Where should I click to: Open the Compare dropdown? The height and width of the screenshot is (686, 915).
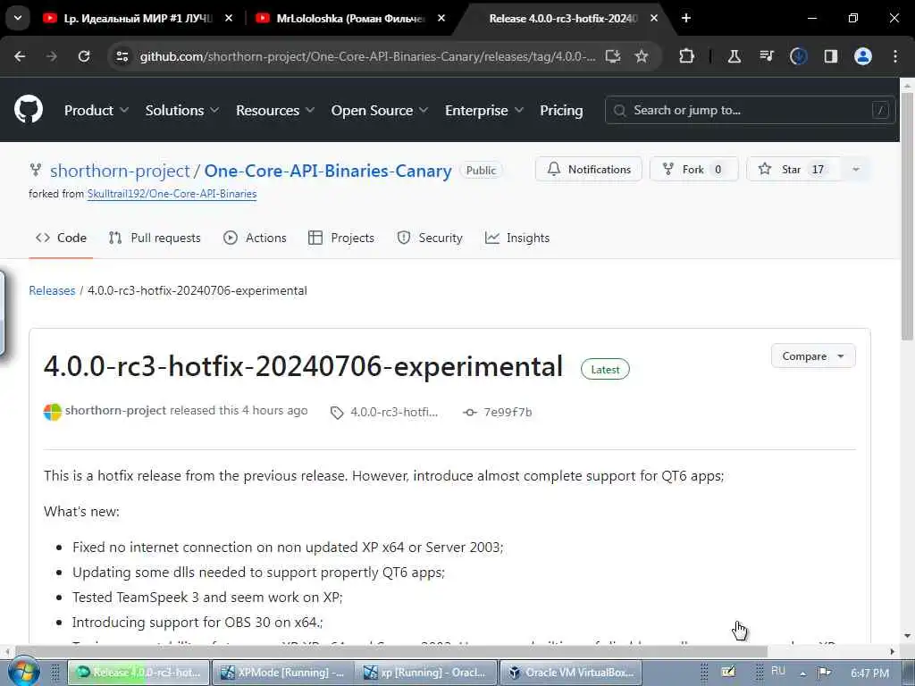click(813, 356)
